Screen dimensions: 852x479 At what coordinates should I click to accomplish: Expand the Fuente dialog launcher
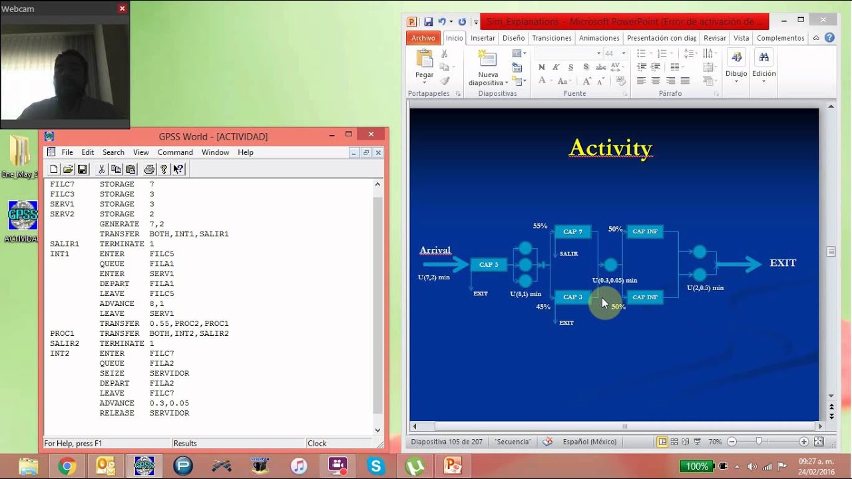[x=625, y=94]
